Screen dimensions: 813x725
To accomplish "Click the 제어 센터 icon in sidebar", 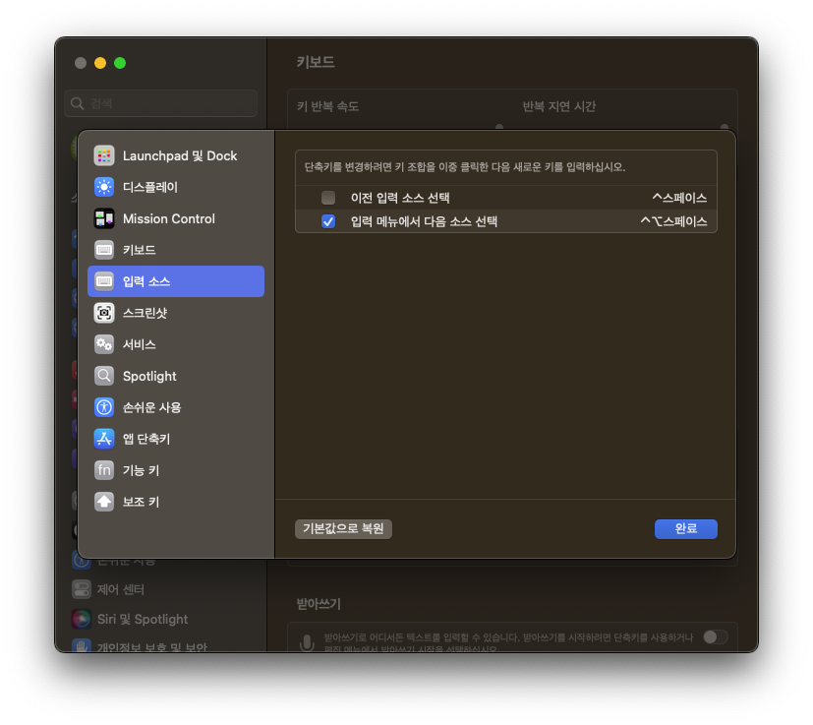I will 82,589.
